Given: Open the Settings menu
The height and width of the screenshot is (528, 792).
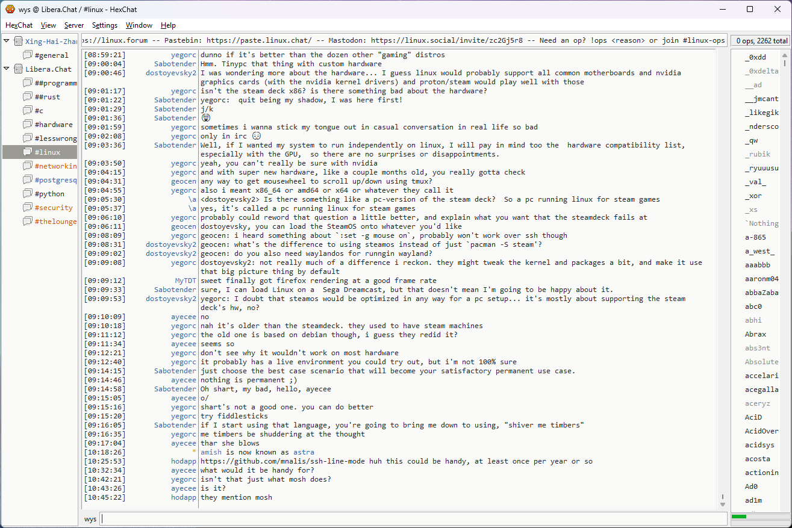Looking at the screenshot, I should pyautogui.click(x=105, y=25).
